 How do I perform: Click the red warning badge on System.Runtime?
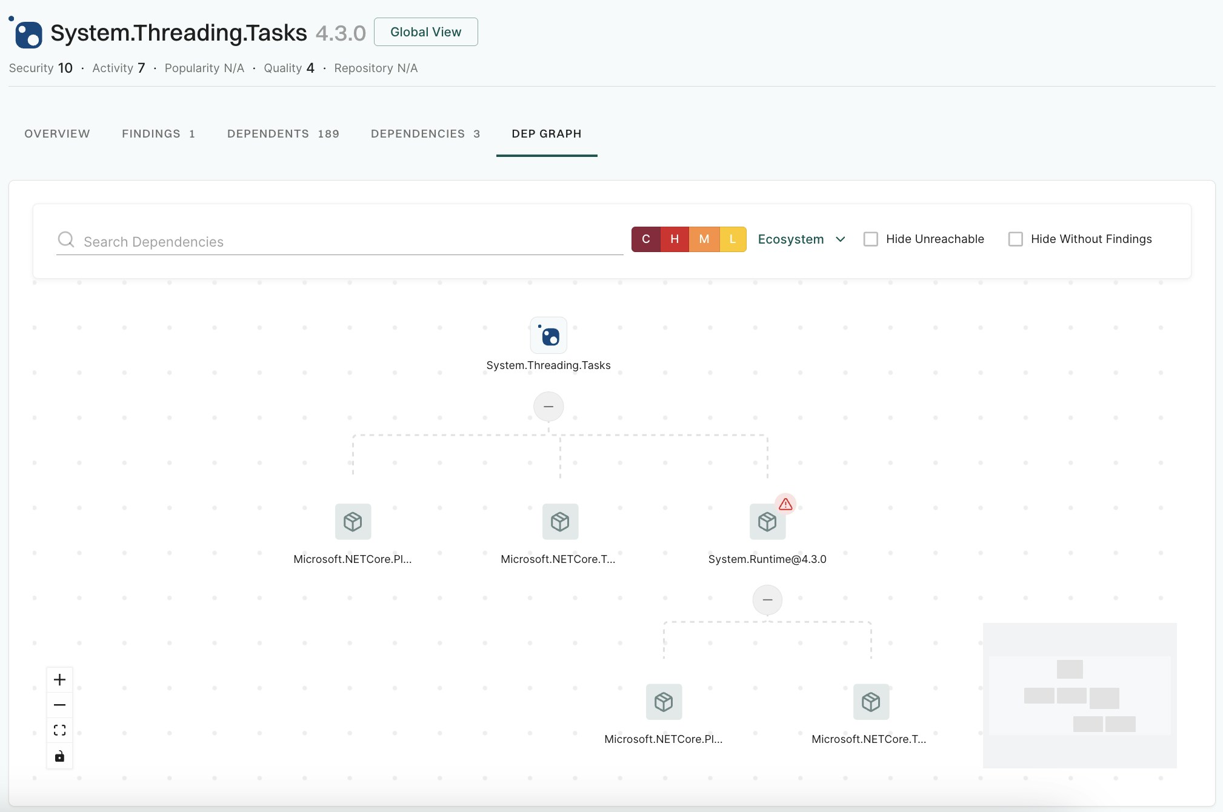(785, 504)
